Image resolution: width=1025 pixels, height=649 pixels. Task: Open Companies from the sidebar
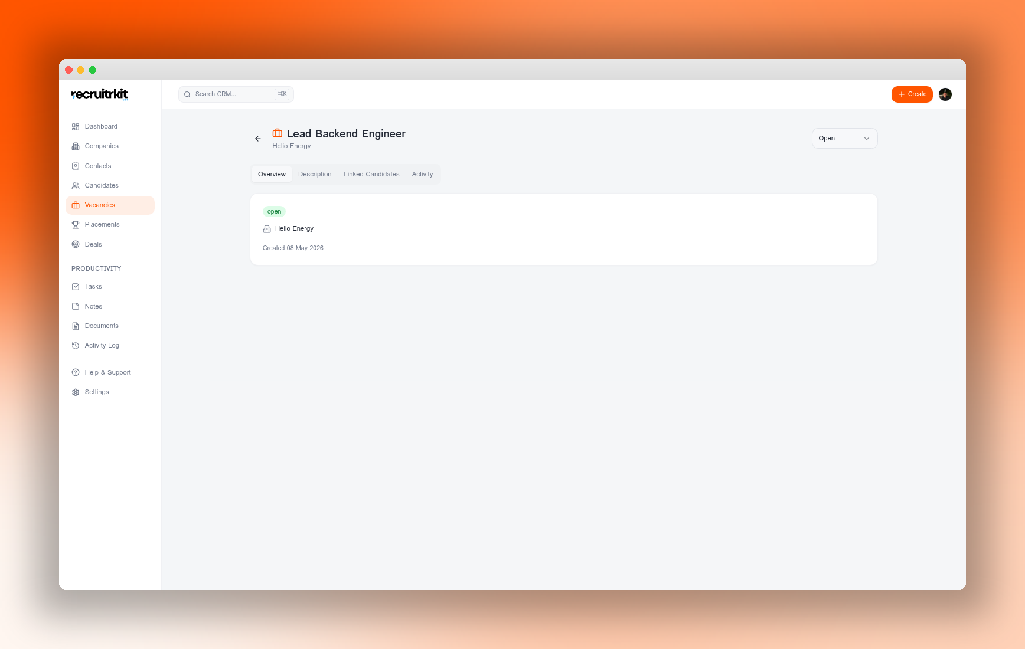[110, 146]
